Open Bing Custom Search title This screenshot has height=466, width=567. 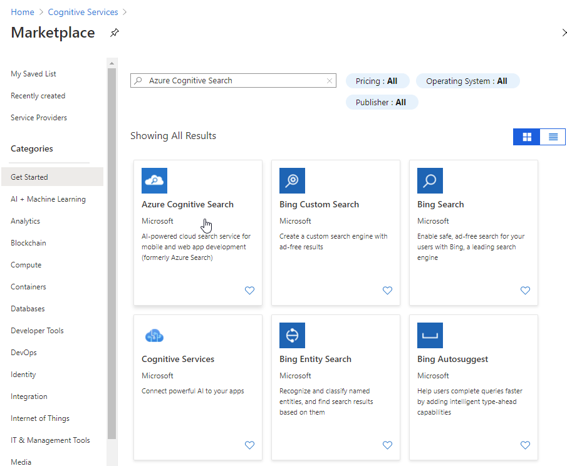[319, 205]
